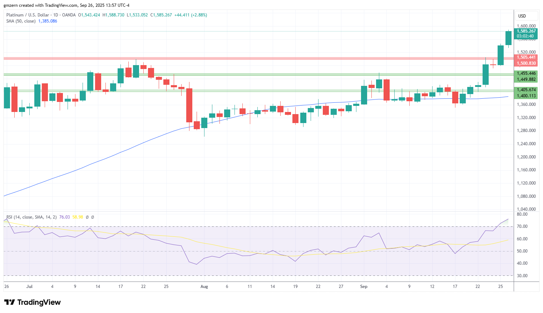Click the 70.00 RSI axis label

(522, 226)
